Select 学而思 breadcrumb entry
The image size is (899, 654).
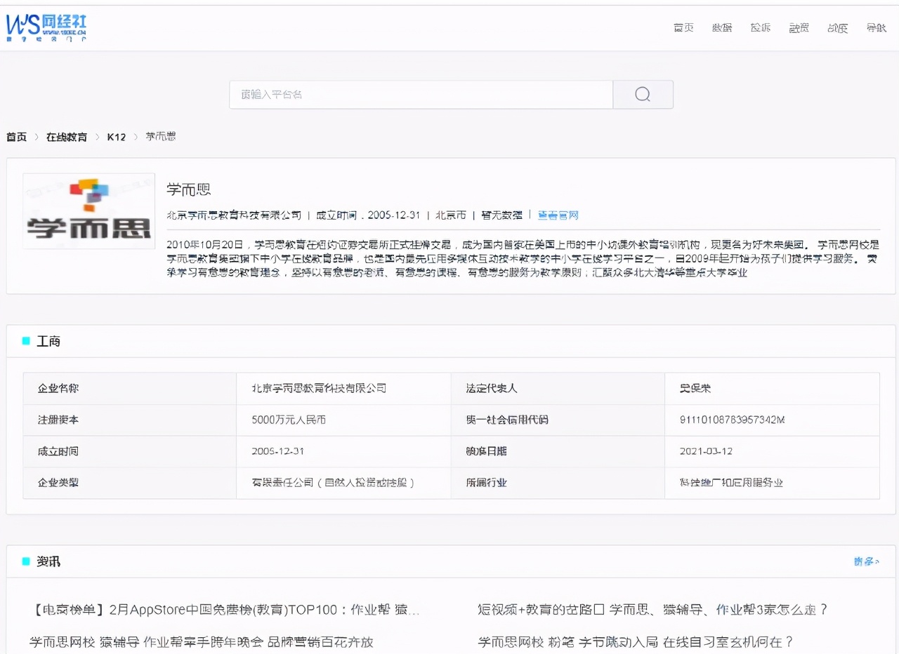tap(161, 137)
